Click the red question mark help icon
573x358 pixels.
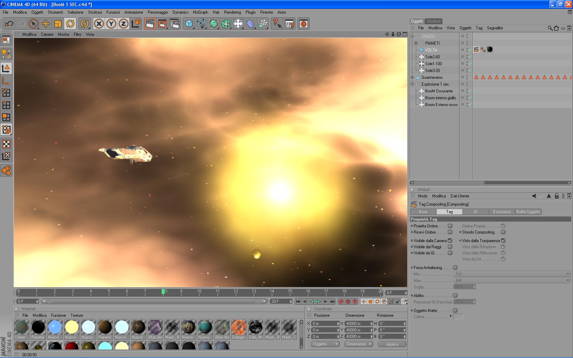coord(277,24)
